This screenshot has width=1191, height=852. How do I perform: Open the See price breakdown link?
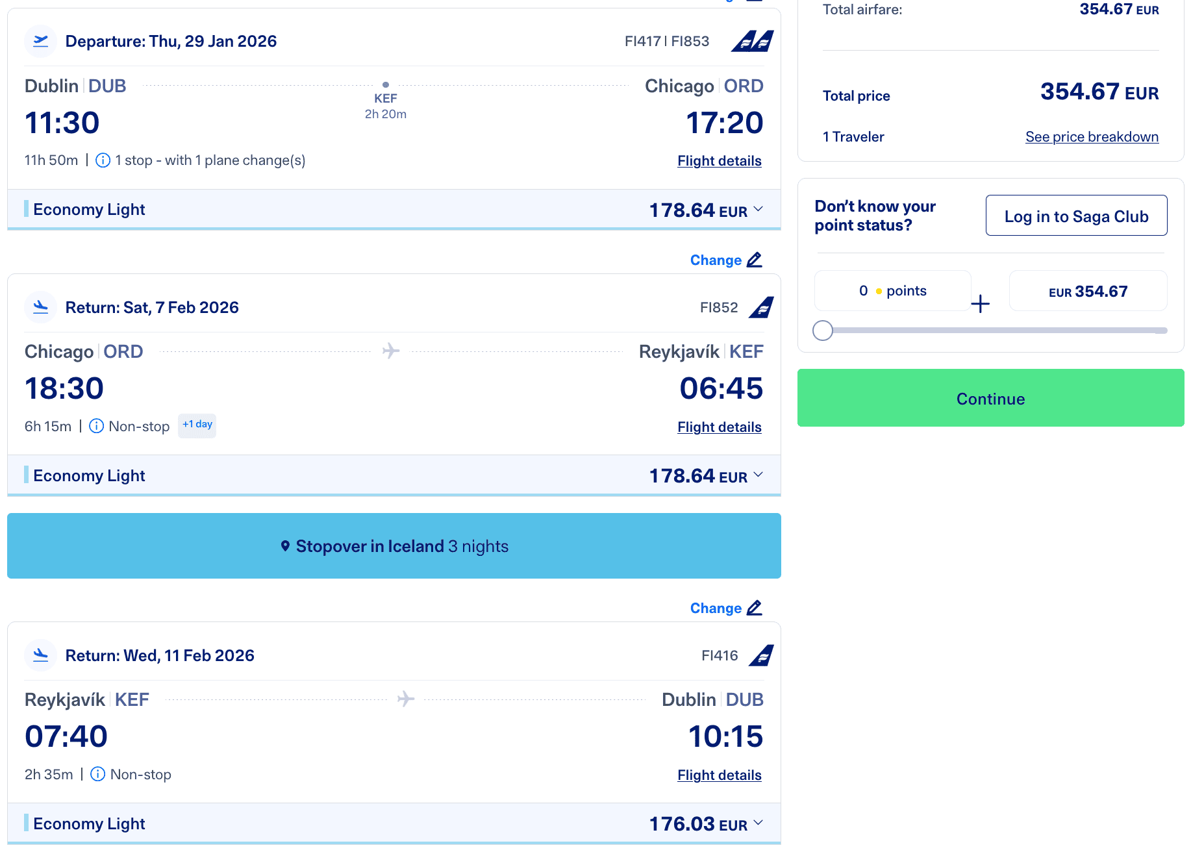click(x=1092, y=137)
